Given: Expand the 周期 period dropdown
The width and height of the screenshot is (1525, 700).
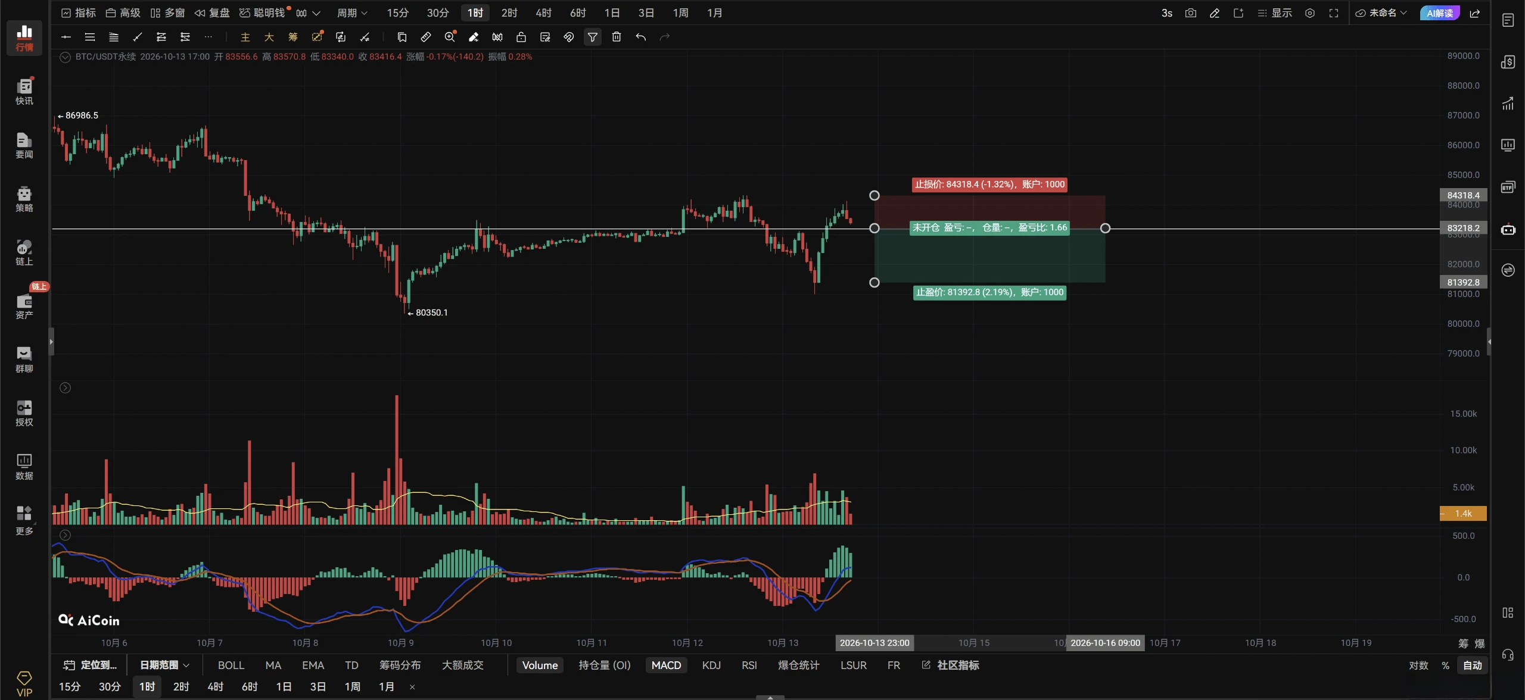Looking at the screenshot, I should point(352,13).
